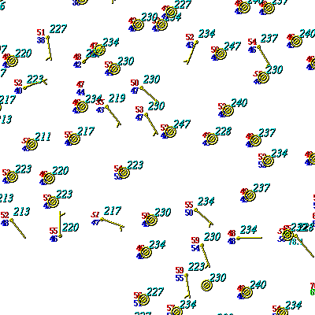Click temperature 47 above dewpoint 44
This screenshot has width=315, height=315.
pyautogui.click(x=80, y=84)
